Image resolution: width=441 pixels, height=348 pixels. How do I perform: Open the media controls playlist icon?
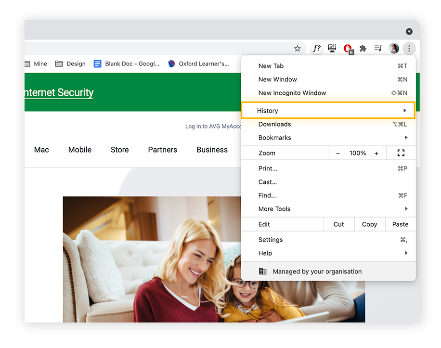[378, 48]
